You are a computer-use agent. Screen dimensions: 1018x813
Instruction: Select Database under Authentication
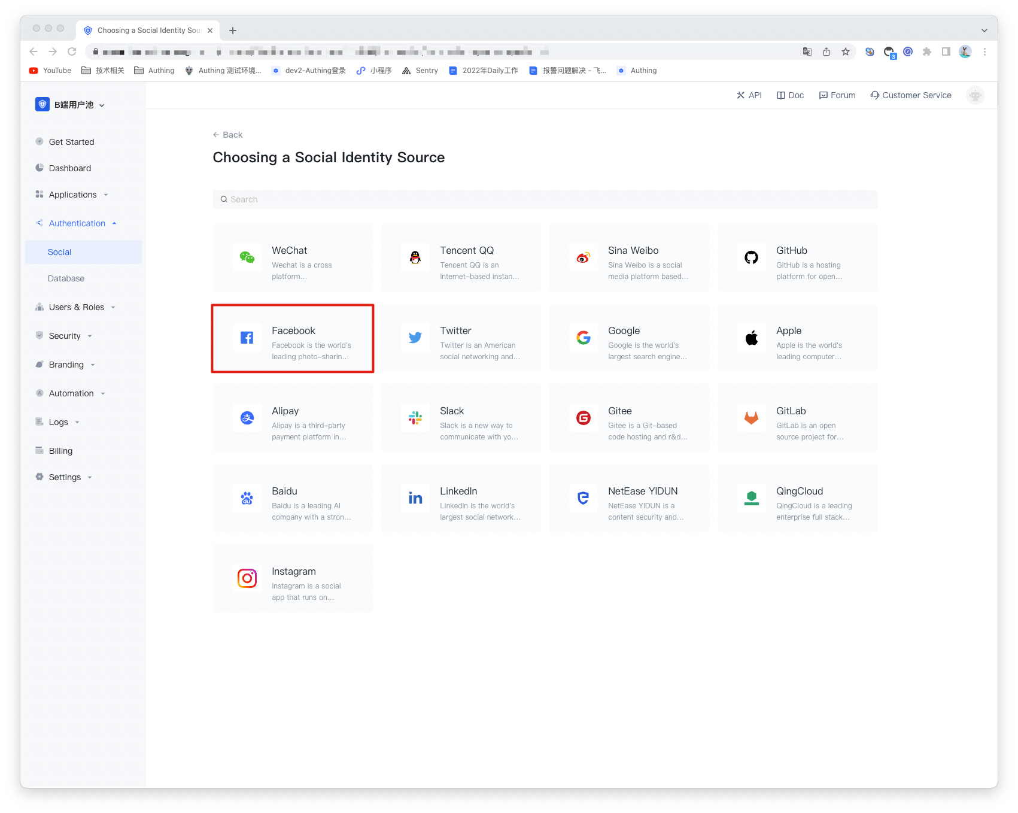tap(66, 278)
